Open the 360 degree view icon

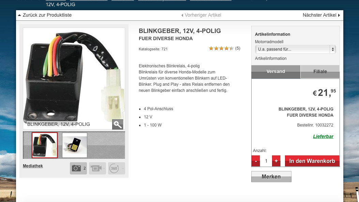(x=117, y=168)
